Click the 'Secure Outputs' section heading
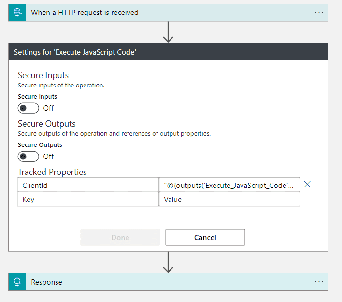342x302 pixels. point(47,124)
